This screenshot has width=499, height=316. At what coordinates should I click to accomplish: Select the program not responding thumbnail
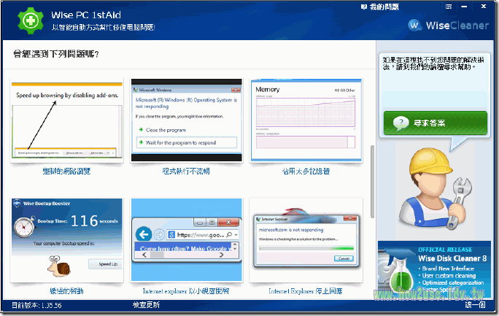(x=186, y=120)
